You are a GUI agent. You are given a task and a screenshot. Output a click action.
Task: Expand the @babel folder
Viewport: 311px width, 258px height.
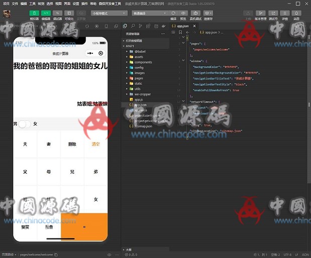click(x=145, y=51)
